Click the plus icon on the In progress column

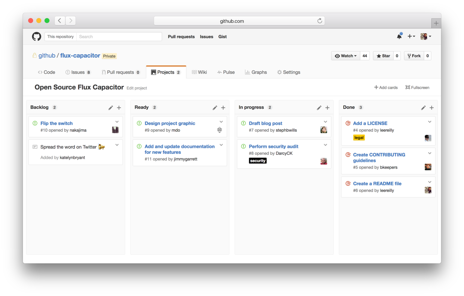coord(327,107)
